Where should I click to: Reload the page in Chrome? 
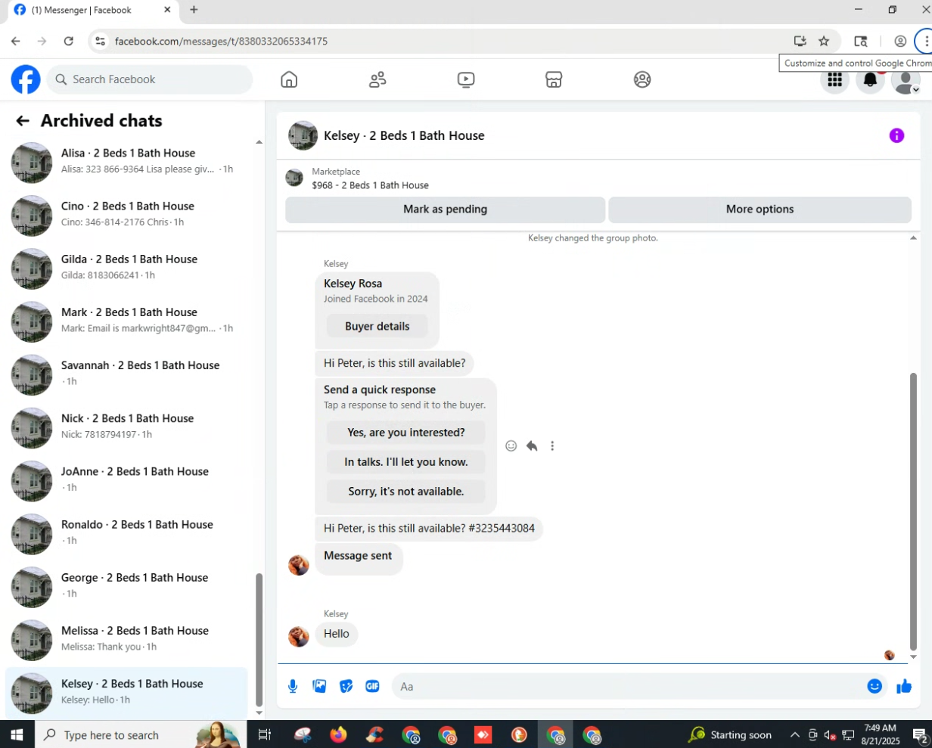pyautogui.click(x=68, y=42)
